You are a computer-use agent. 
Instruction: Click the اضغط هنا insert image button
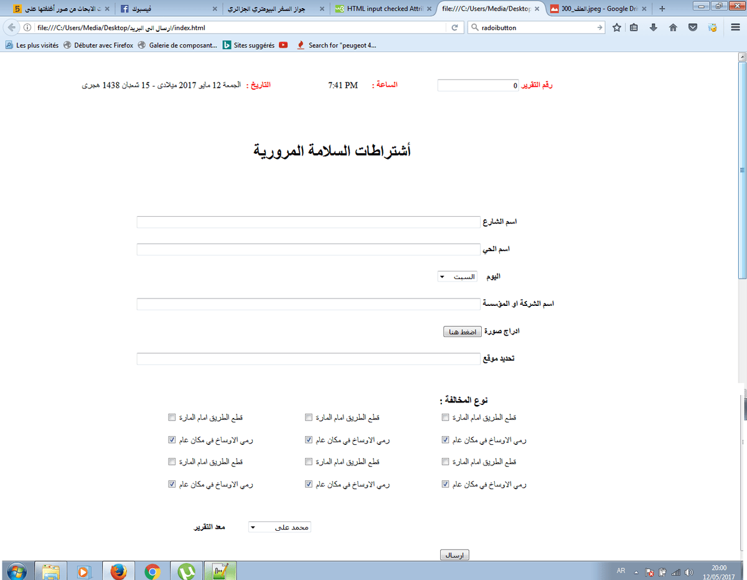click(462, 332)
